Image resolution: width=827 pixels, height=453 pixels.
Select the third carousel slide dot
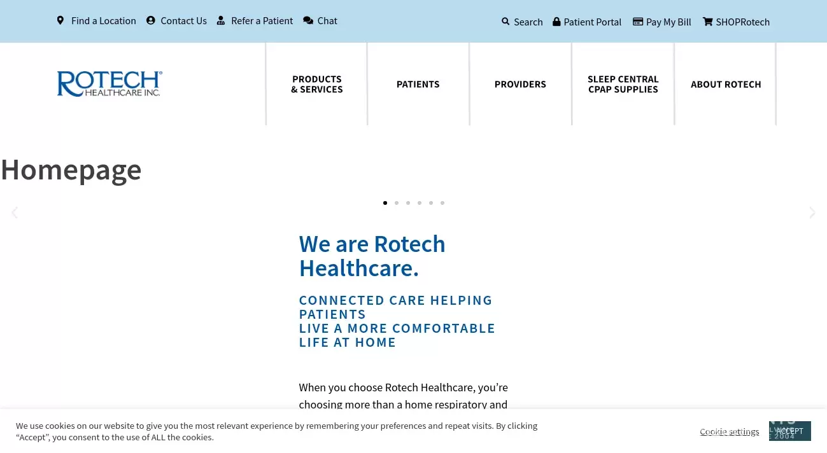[408, 203]
